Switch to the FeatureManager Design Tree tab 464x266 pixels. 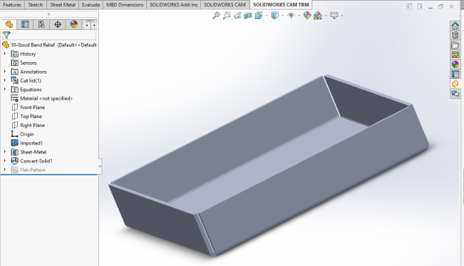point(9,25)
